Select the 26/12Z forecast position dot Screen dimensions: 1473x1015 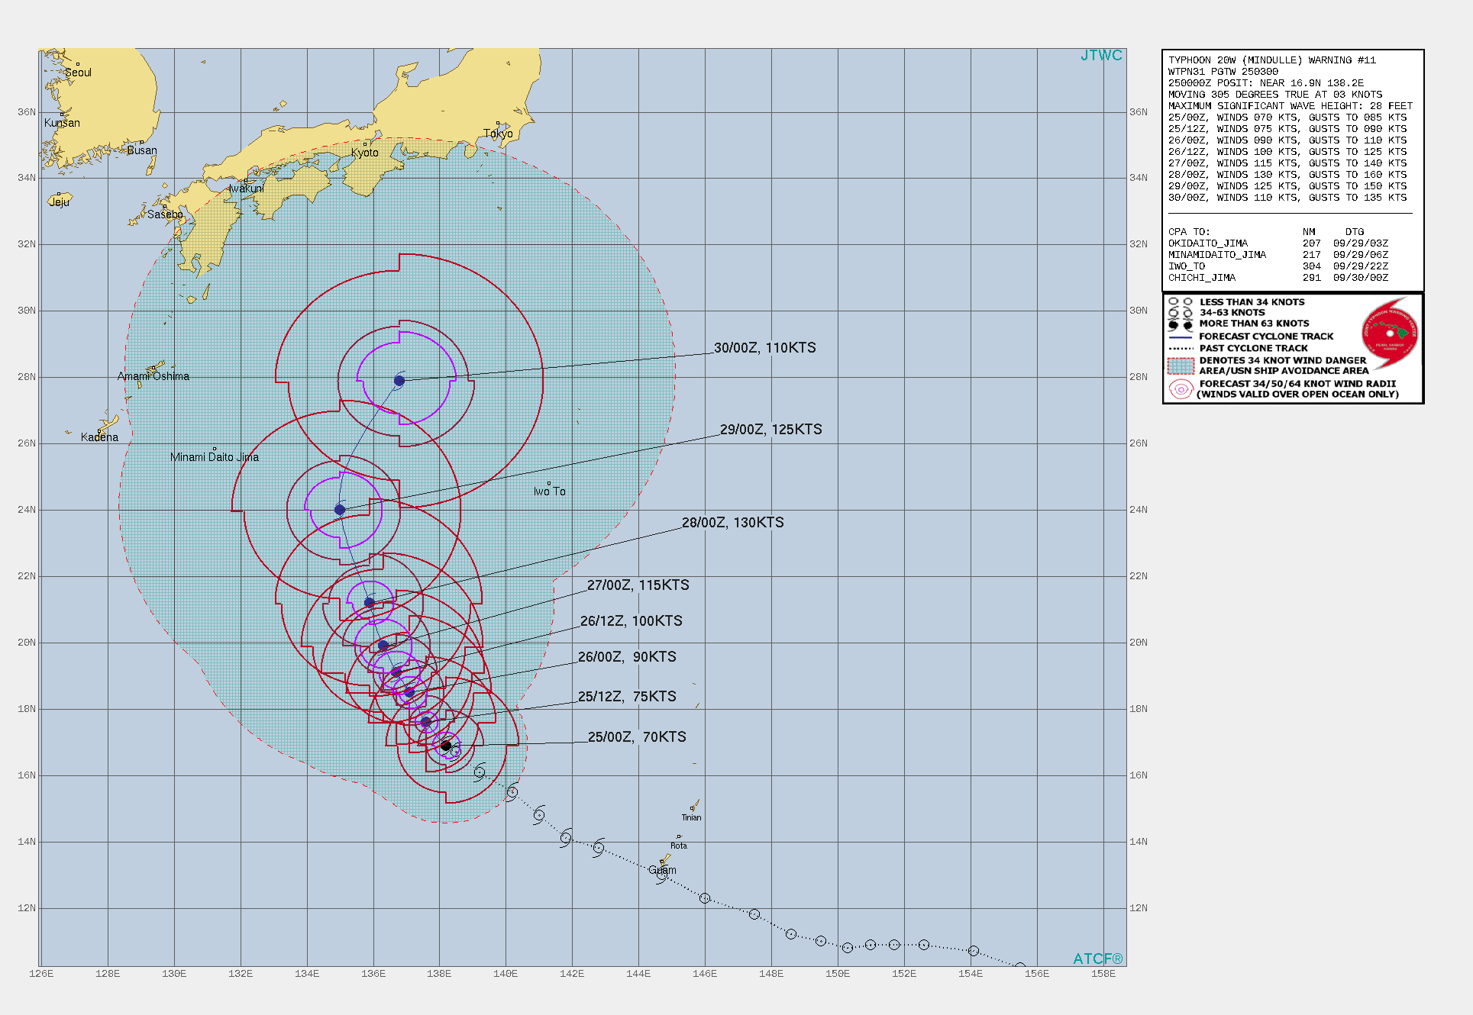[396, 672]
